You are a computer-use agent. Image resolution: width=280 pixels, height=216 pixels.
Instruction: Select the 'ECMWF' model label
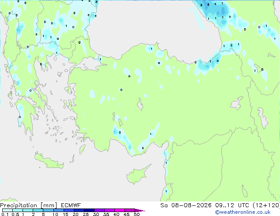[71, 205]
